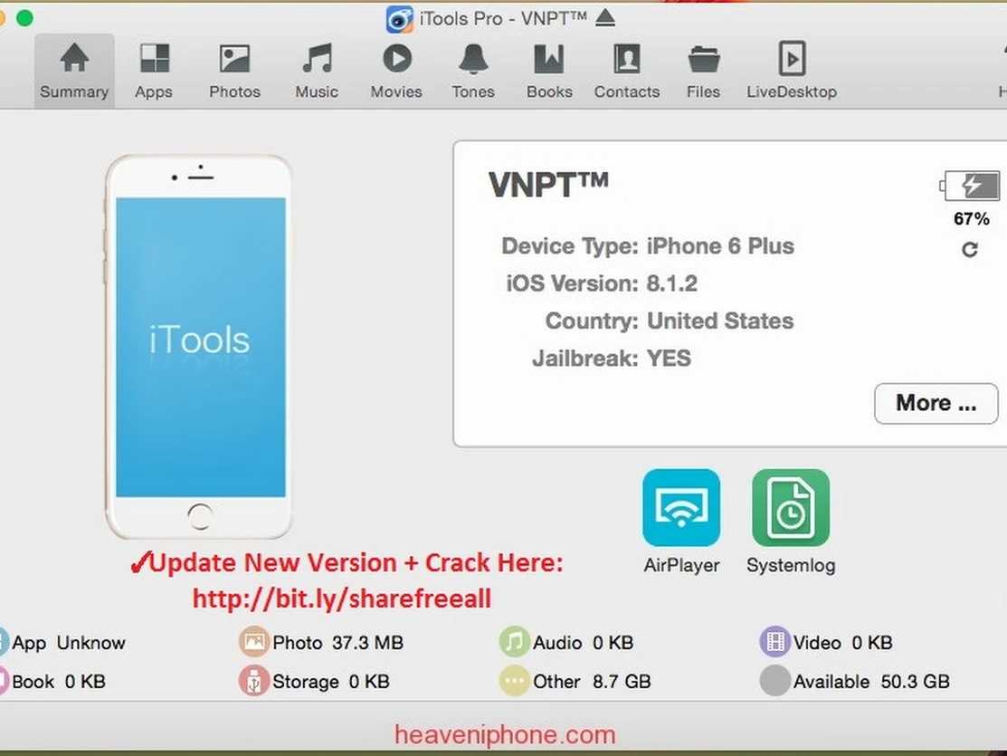Open the Summary tab

point(74,71)
